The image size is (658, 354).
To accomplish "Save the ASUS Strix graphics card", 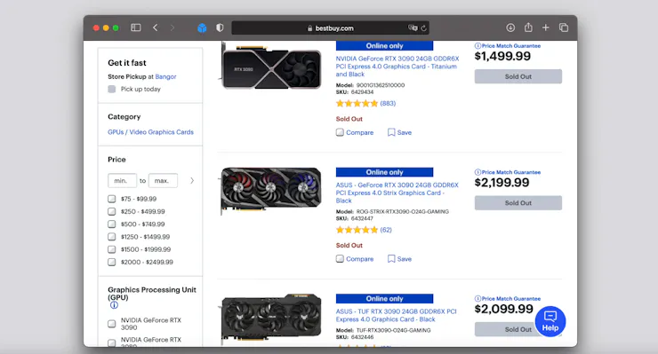I will [399, 259].
